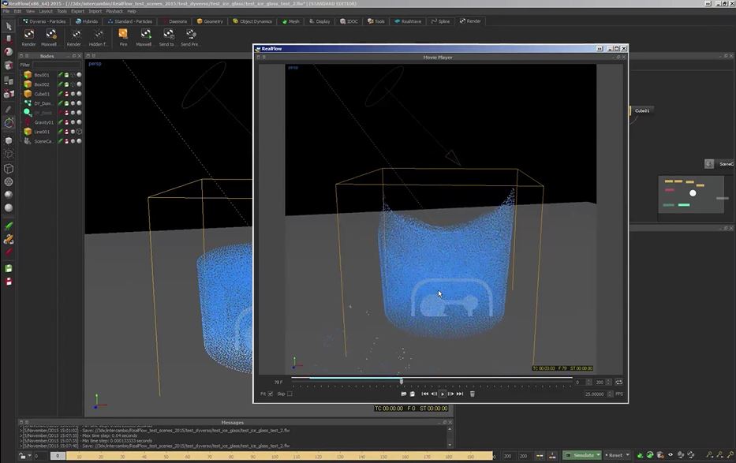This screenshot has height=463, width=736.
Task: Click the Hidden f. shelf icon
Action: click(98, 34)
